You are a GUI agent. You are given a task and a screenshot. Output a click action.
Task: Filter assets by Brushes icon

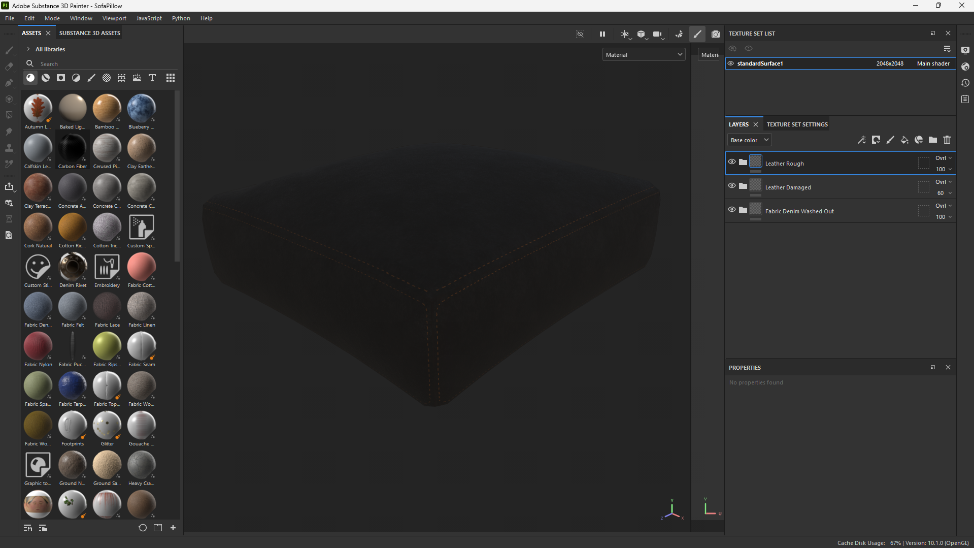coord(91,78)
